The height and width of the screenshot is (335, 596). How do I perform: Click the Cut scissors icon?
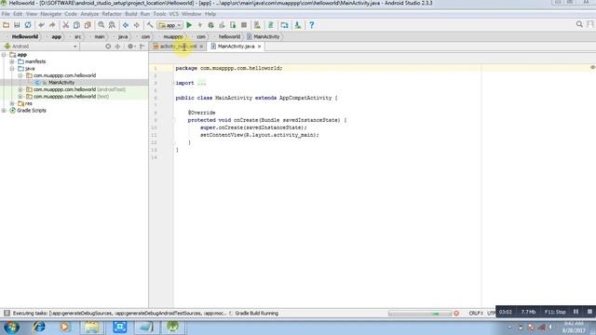pyautogui.click(x=65, y=25)
